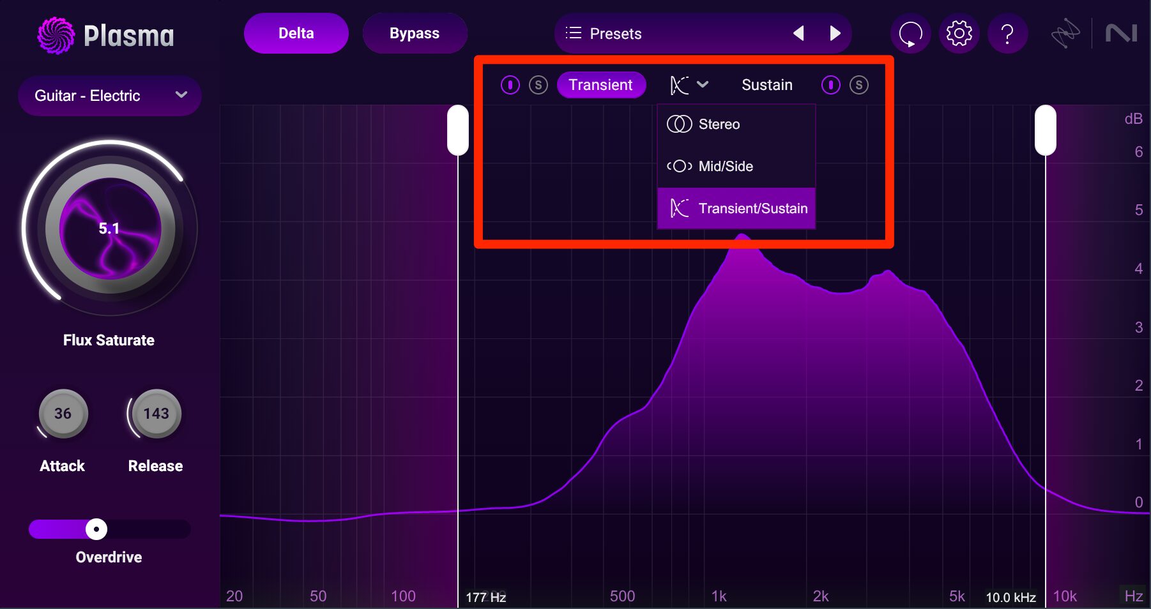Toggle the Transient channel power button
1151x609 pixels.
pyautogui.click(x=510, y=85)
